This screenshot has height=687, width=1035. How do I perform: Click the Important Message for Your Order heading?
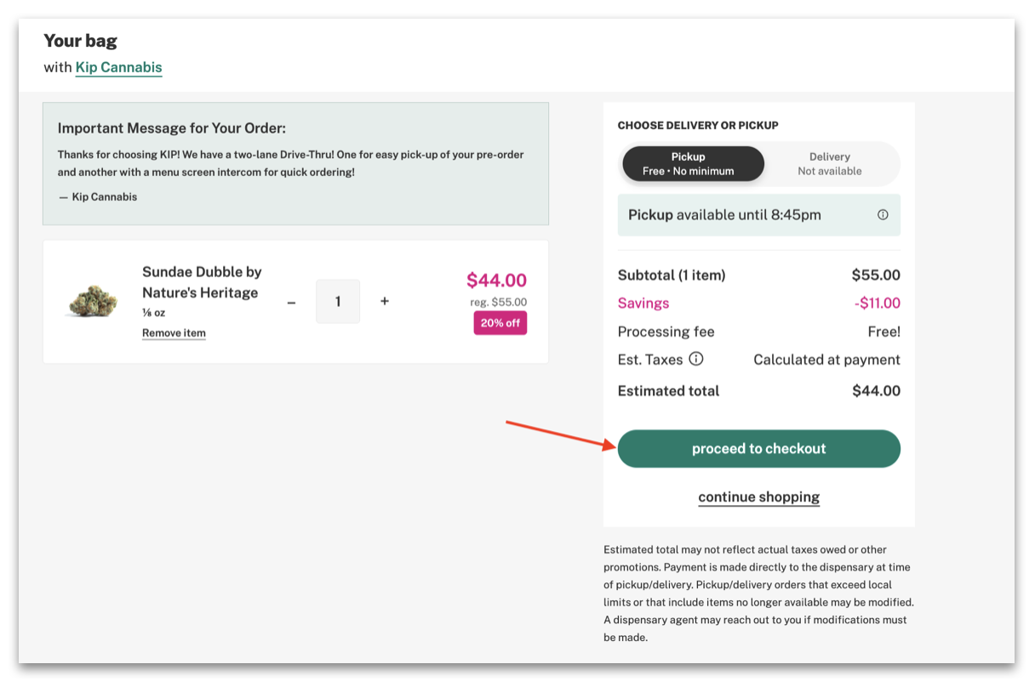[x=172, y=128]
